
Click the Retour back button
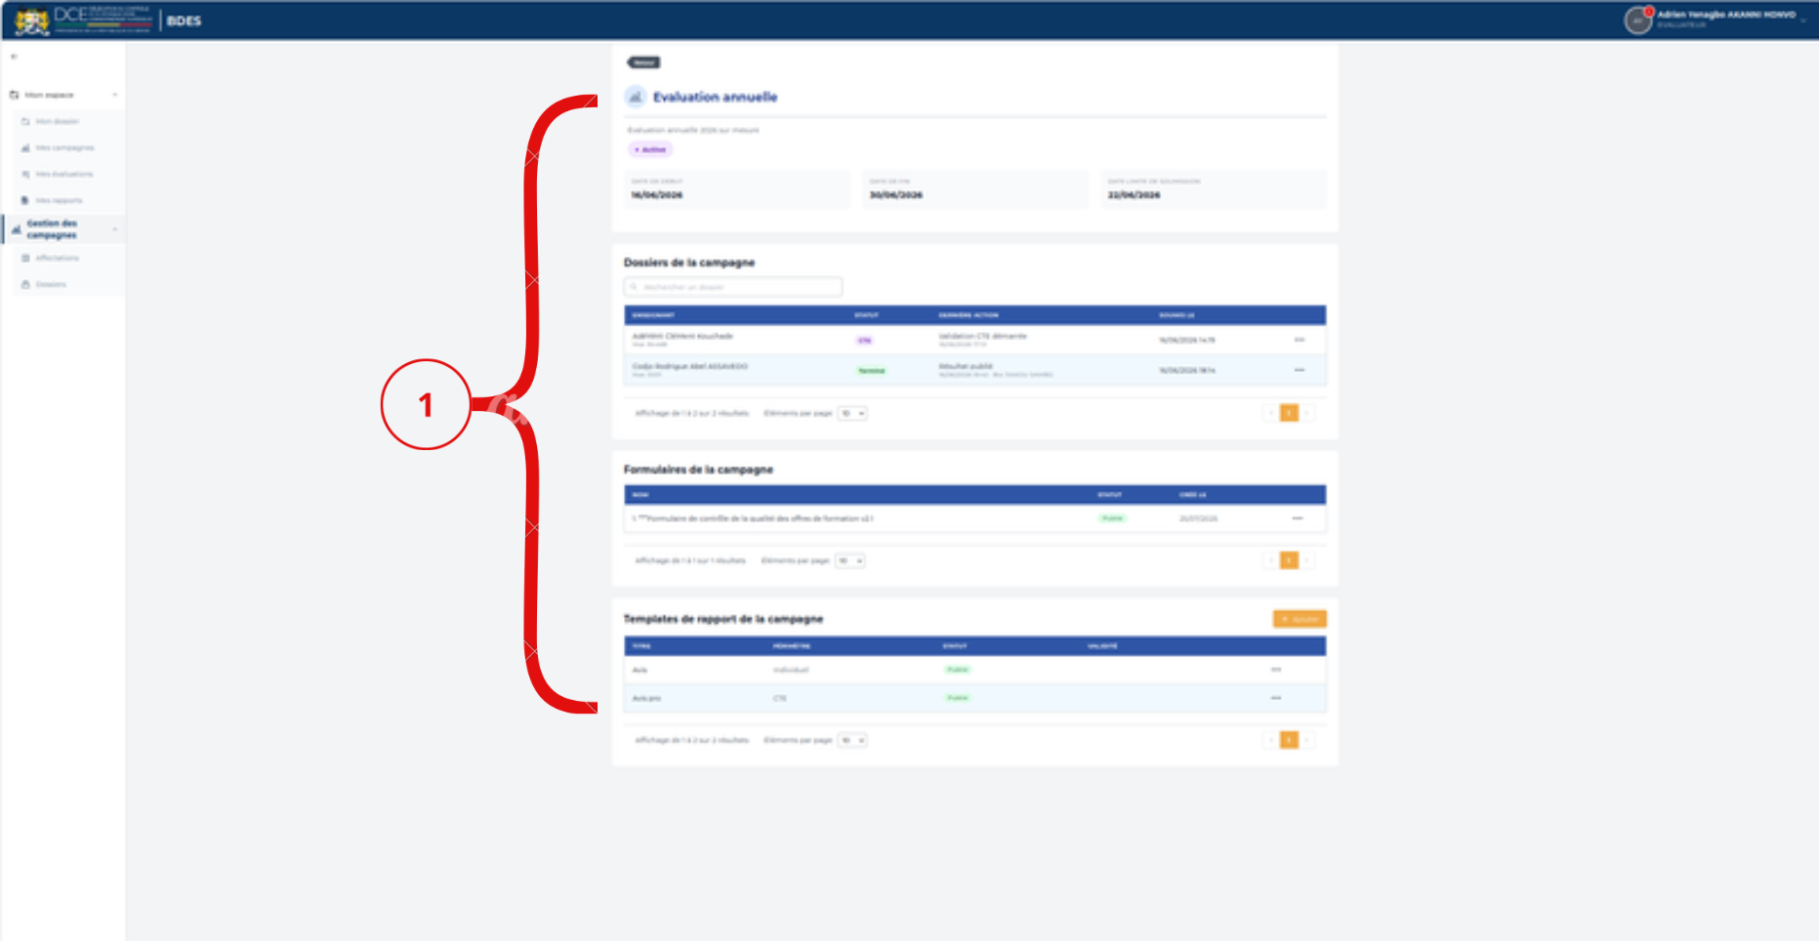point(643,62)
